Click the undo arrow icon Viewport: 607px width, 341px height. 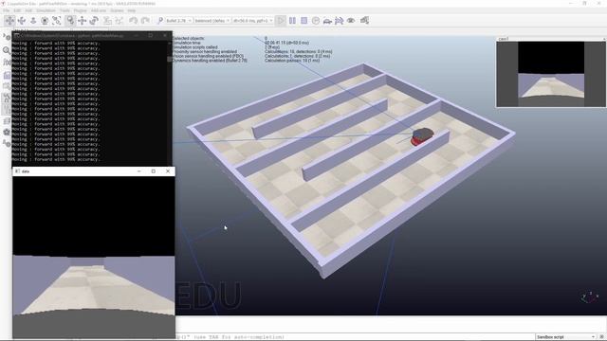tap(133, 21)
